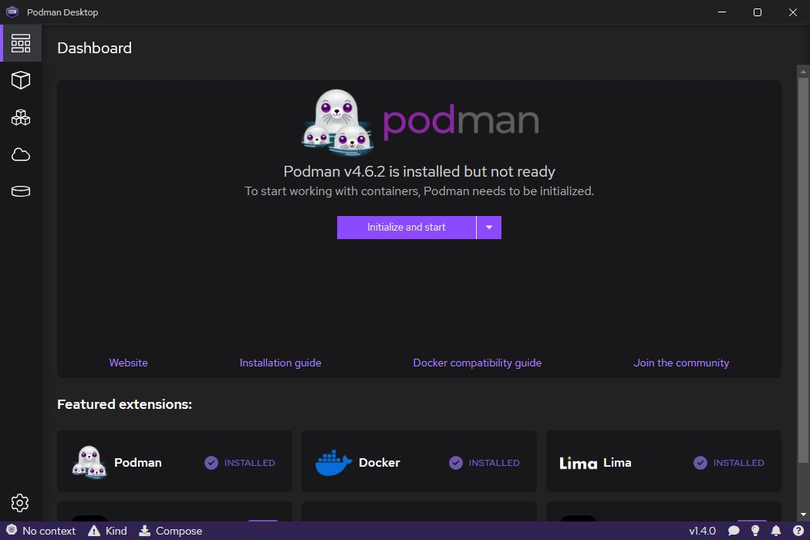Open the notifications bell icon
Image resolution: width=810 pixels, height=540 pixels.
(x=776, y=531)
